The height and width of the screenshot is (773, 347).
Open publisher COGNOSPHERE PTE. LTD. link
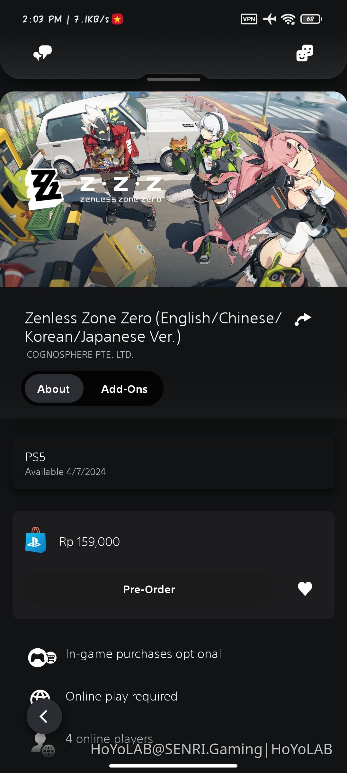click(x=80, y=355)
